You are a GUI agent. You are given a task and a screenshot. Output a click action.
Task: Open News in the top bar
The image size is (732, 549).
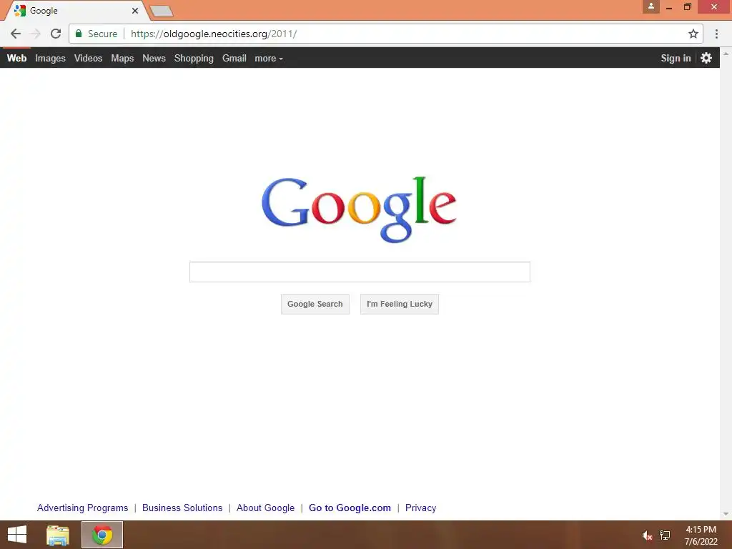click(154, 59)
